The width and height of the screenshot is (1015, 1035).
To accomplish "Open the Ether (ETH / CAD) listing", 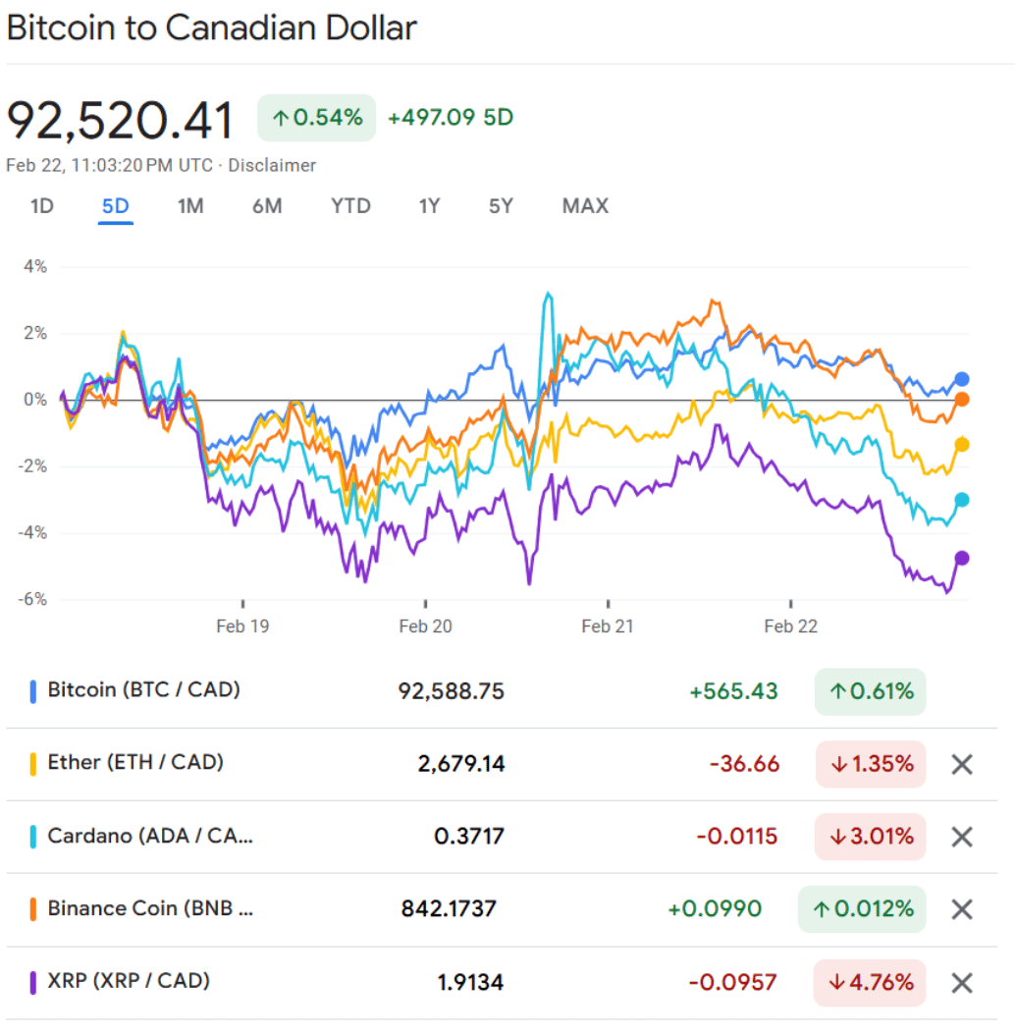I will [135, 763].
